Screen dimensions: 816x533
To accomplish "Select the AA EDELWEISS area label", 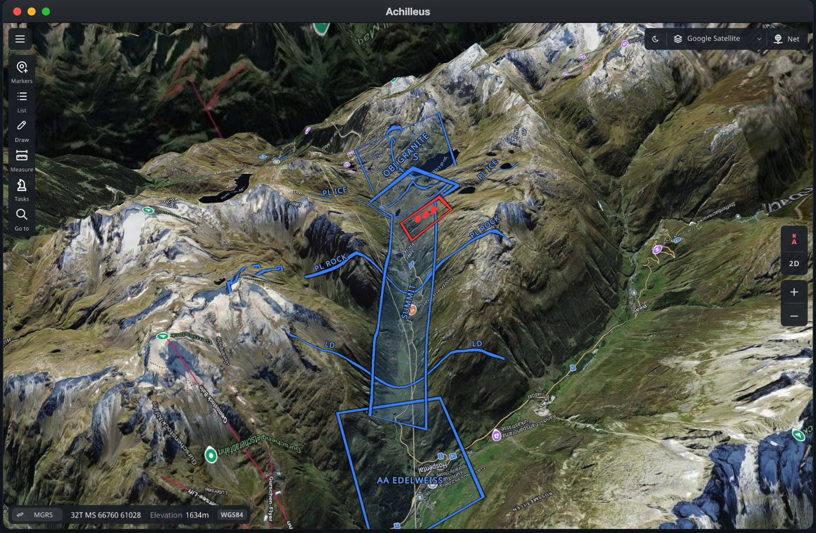I will pos(410,480).
